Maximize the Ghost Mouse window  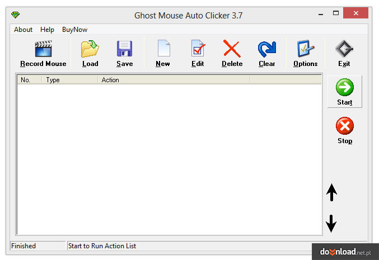coord(336,13)
